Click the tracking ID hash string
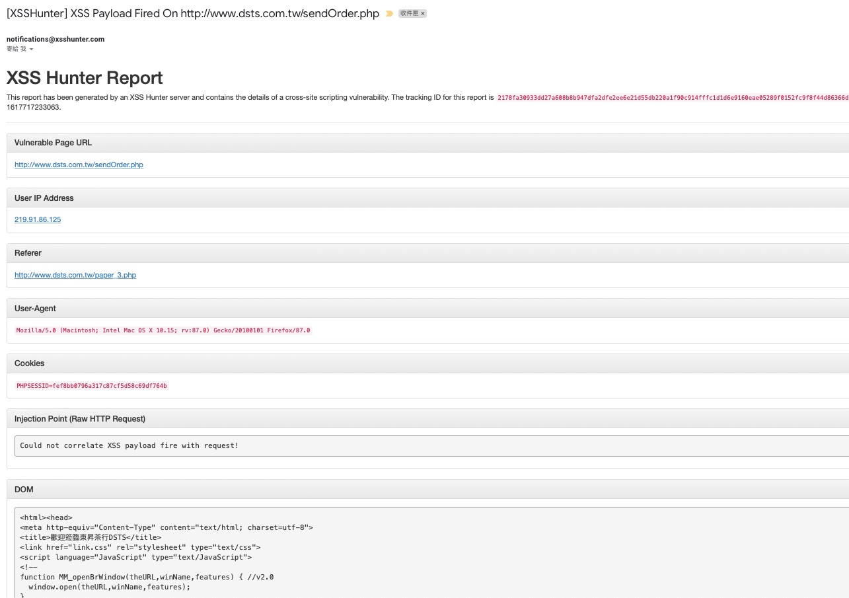This screenshot has height=598, width=849. coord(673,97)
